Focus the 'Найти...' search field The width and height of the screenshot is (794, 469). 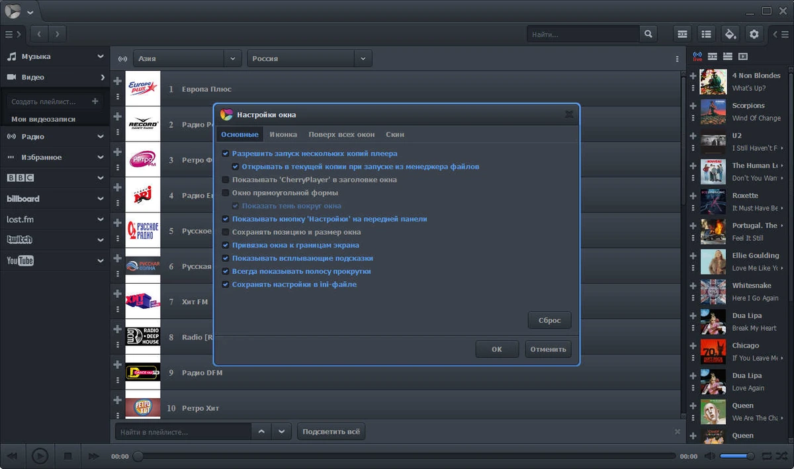[584, 34]
